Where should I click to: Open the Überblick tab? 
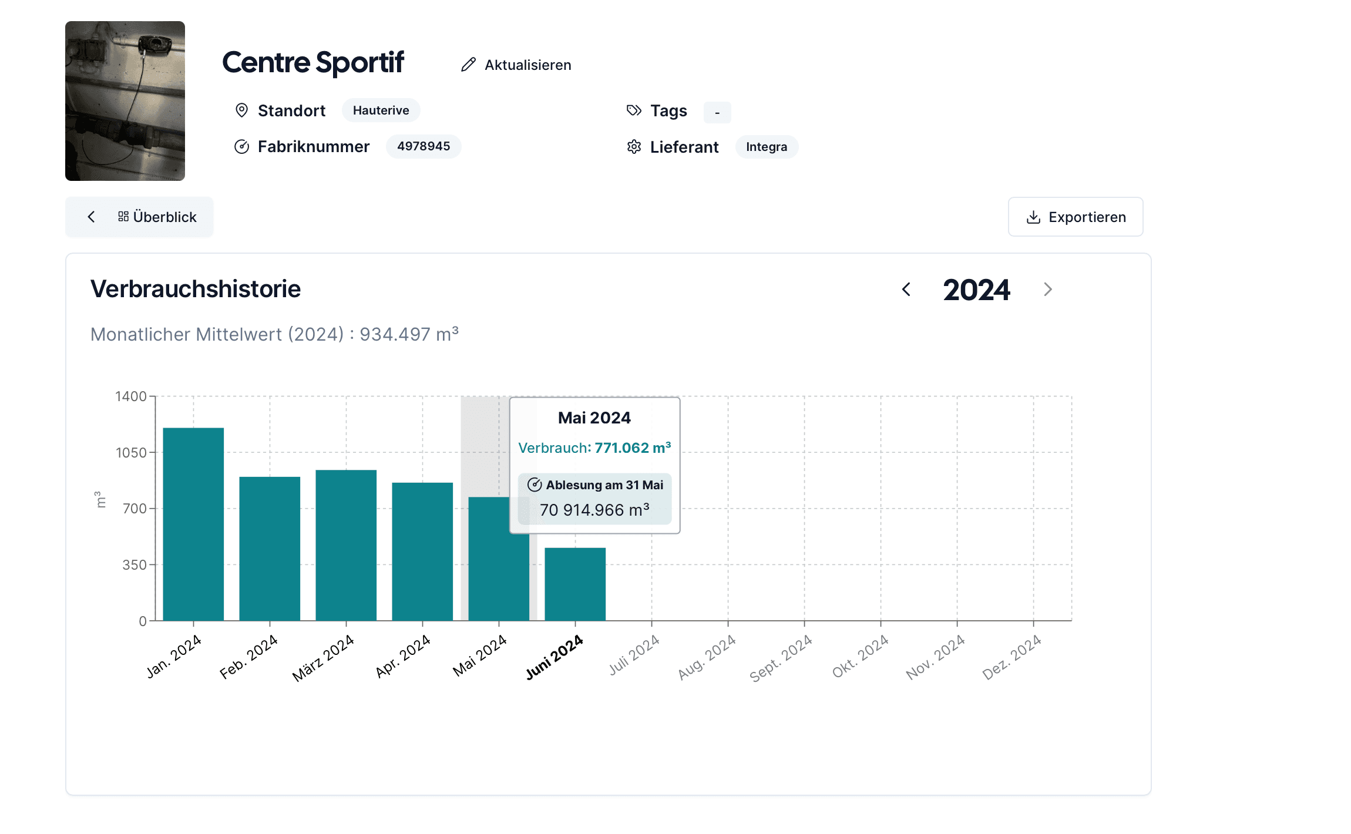[164, 217]
